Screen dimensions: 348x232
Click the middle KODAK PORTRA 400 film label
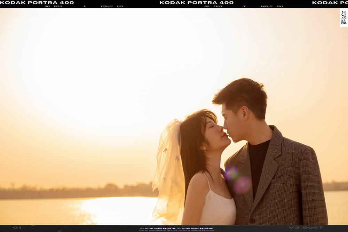pos(196,3)
